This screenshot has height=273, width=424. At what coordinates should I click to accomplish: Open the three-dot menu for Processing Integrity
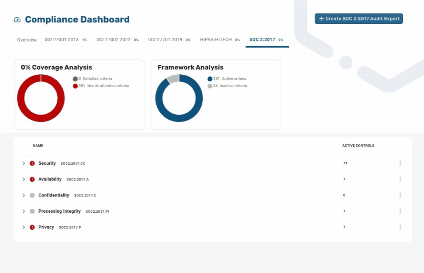point(400,211)
